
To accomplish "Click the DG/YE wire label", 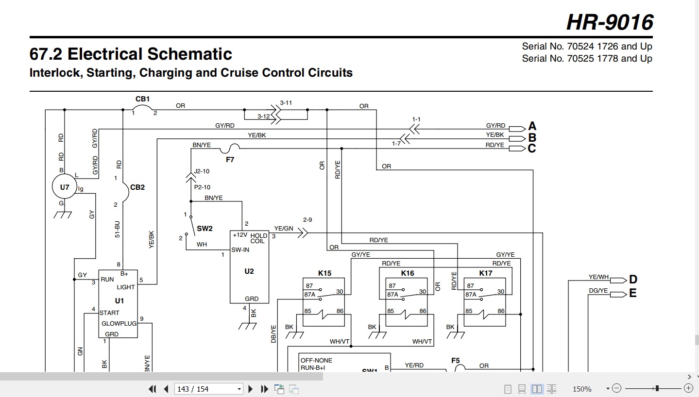I will coord(598,291).
